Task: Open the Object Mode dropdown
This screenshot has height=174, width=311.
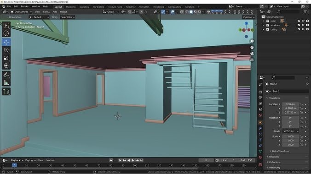Action: 21,12
